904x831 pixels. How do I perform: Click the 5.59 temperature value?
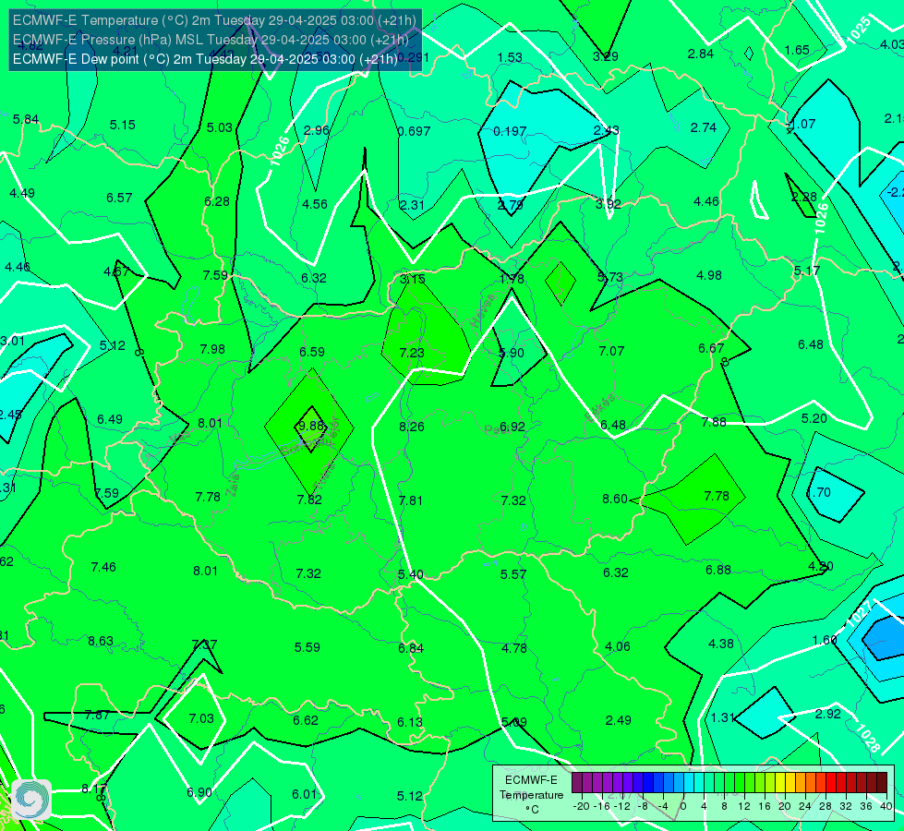point(307,647)
